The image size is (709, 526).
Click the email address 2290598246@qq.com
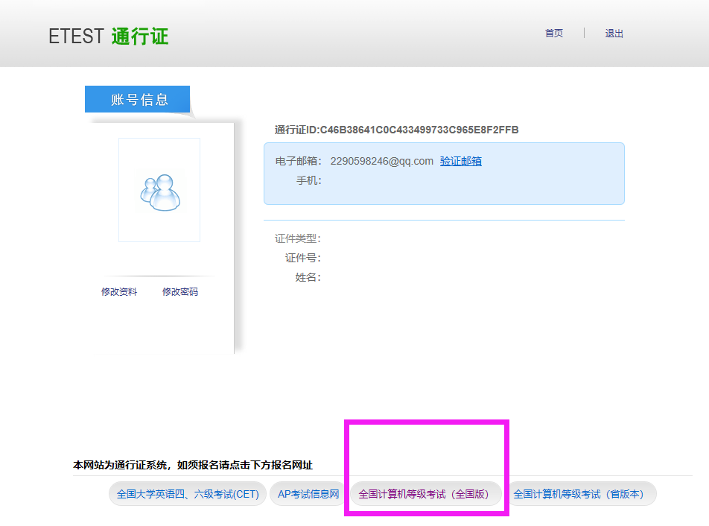click(381, 161)
